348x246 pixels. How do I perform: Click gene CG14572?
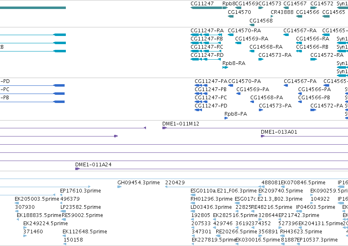(322, 4)
